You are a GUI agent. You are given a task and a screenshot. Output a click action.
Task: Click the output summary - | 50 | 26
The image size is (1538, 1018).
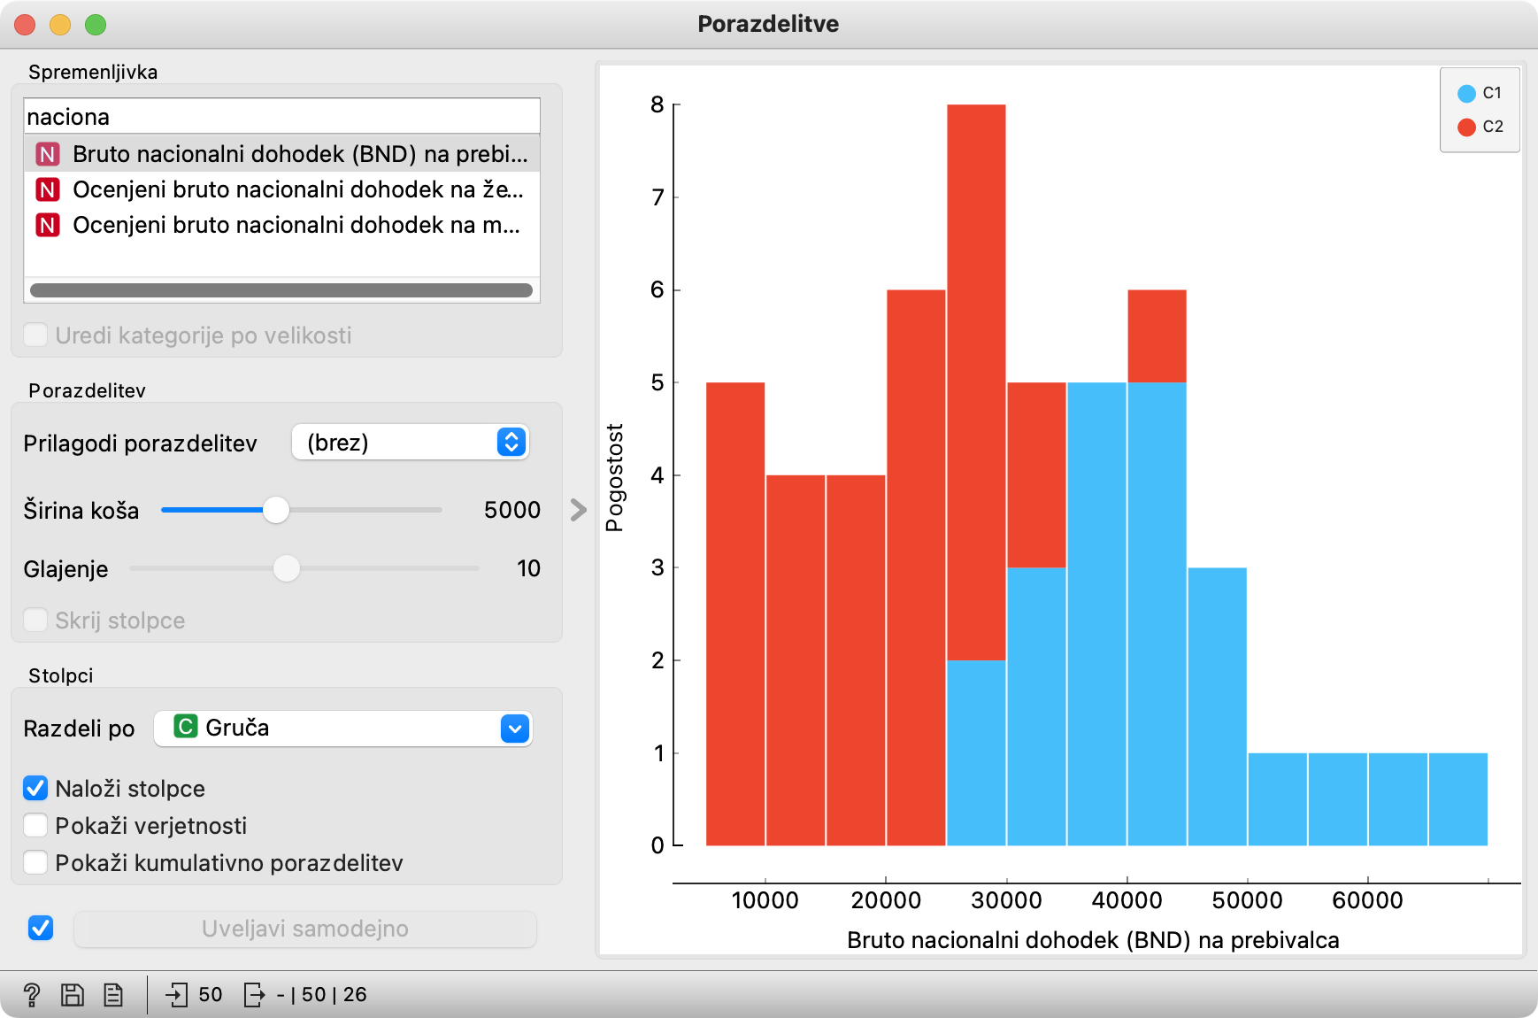[321, 995]
